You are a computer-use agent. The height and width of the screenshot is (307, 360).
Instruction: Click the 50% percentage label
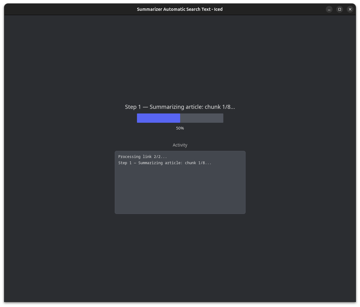180,128
